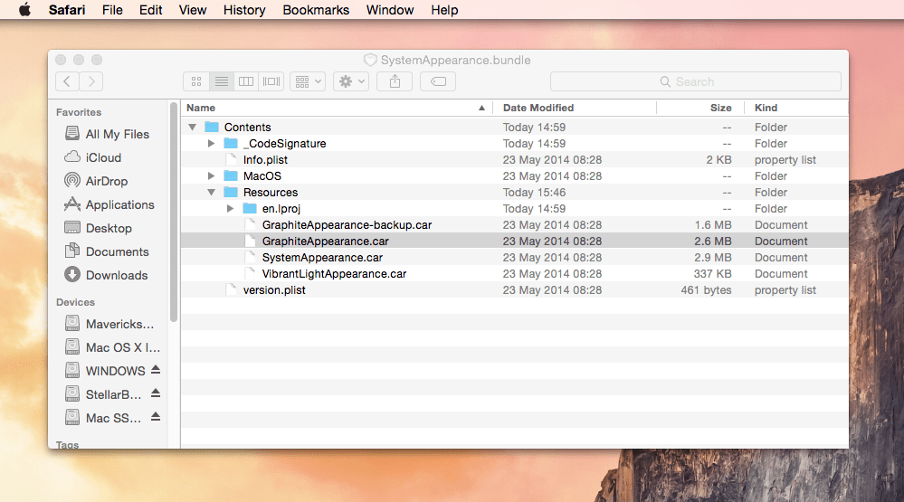
Task: Go forward in Finder history
Action: (x=91, y=81)
